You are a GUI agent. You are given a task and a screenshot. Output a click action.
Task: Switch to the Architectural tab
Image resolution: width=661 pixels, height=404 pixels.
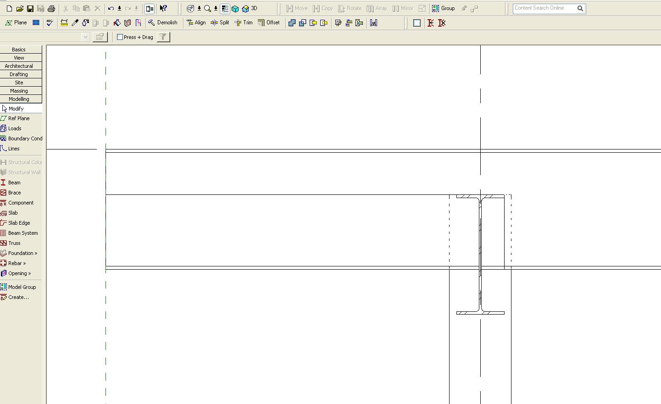(19, 66)
